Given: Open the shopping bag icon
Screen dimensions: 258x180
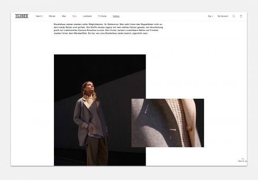Looking at the screenshot, I should pos(241,16).
